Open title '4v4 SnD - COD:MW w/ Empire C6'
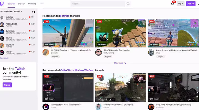The height and width of the screenshot is (110, 199). tap(118, 105)
